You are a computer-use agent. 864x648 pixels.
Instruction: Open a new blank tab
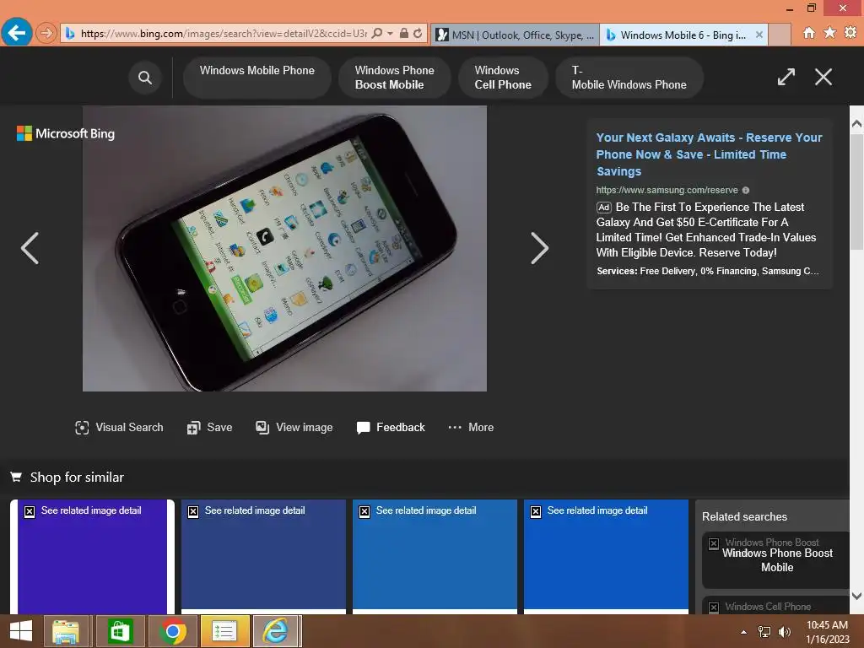[779, 35]
